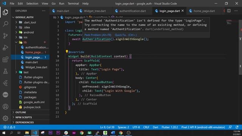This screenshot has height=136, width=242.
Task: Click Flutter: 1.20.2 version in status bar
Action: [170, 127]
